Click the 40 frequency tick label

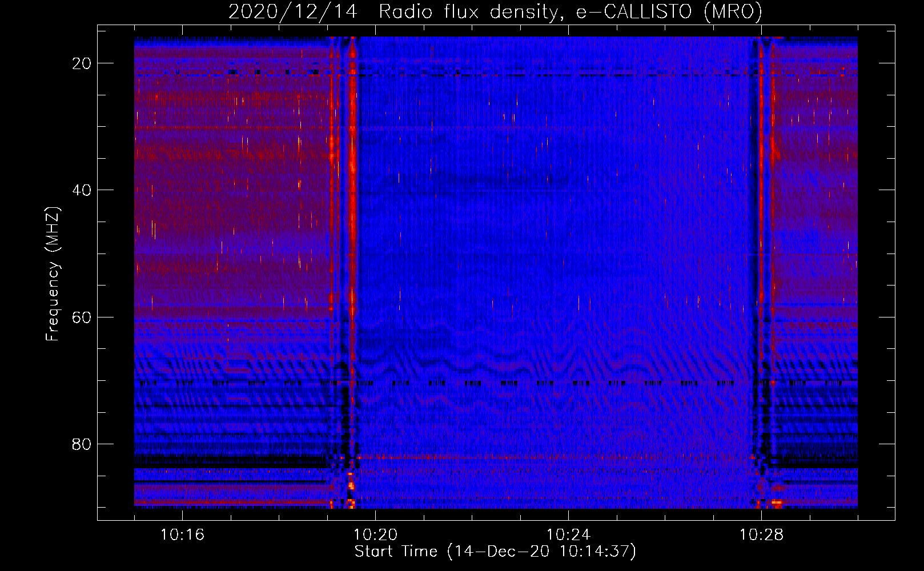82,190
